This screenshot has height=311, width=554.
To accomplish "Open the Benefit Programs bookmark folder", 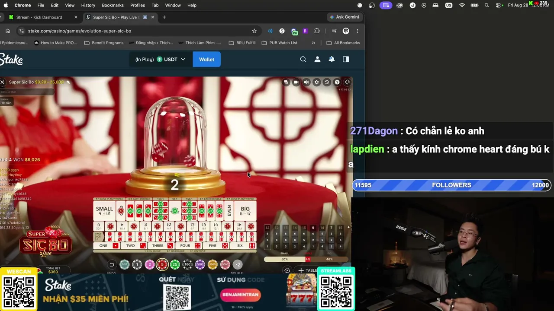I will tap(104, 43).
